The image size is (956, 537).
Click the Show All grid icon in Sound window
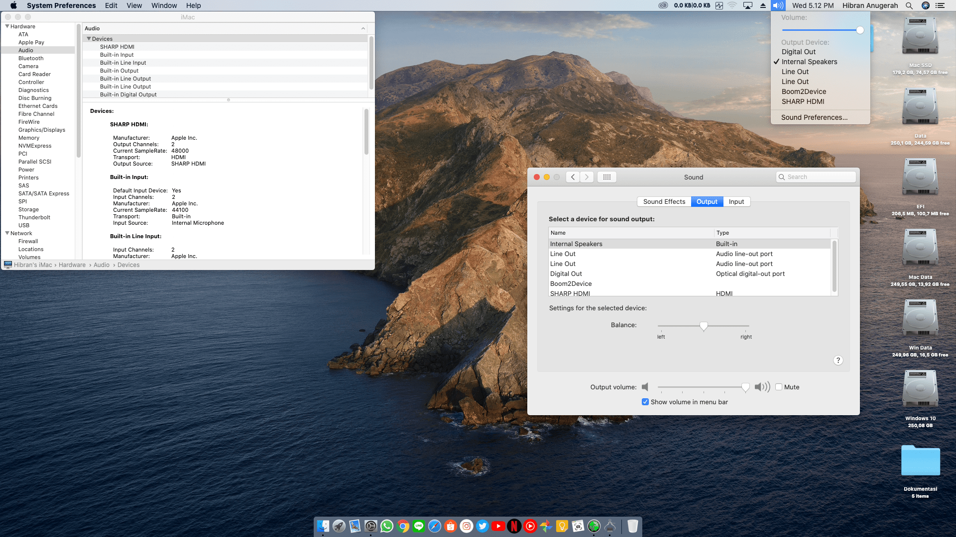(x=606, y=177)
